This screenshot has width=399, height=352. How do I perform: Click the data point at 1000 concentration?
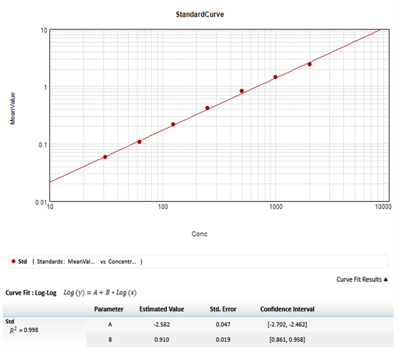[276, 77]
